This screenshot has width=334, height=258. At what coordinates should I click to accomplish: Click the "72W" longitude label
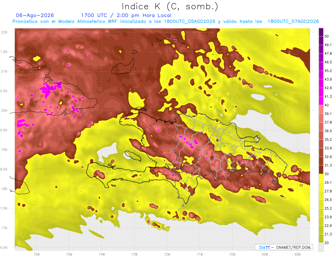pyautogui.click(x=167, y=254)
